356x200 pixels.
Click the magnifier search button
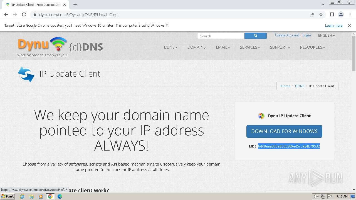coord(255,36)
